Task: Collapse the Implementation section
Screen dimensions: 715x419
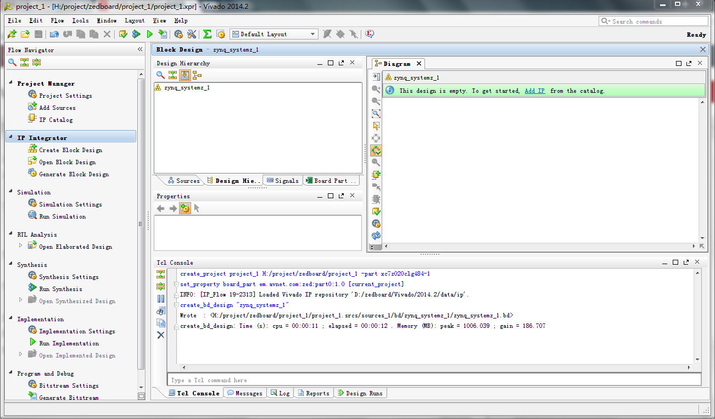Action: coord(11,319)
